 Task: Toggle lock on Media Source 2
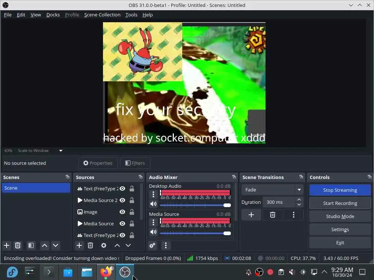131,200
